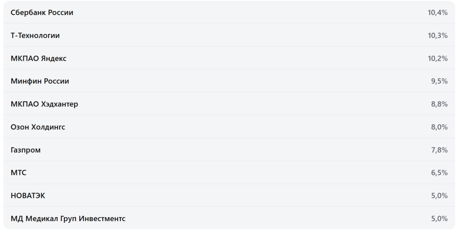458x233 pixels.
Task: Select the Т-Технологии list entry
Action: point(35,35)
